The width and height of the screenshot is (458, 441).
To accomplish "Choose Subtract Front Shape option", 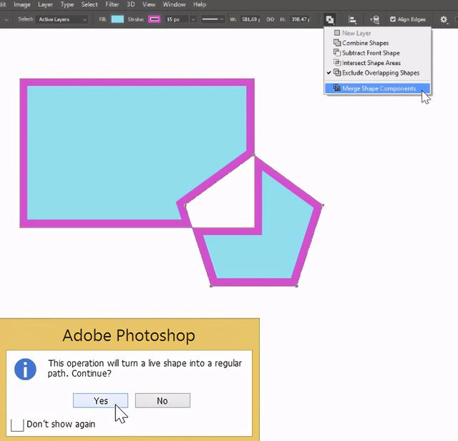I will click(377, 53).
